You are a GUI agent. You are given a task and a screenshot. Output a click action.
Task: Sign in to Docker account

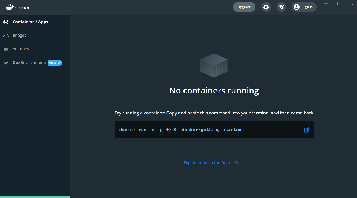pos(304,7)
